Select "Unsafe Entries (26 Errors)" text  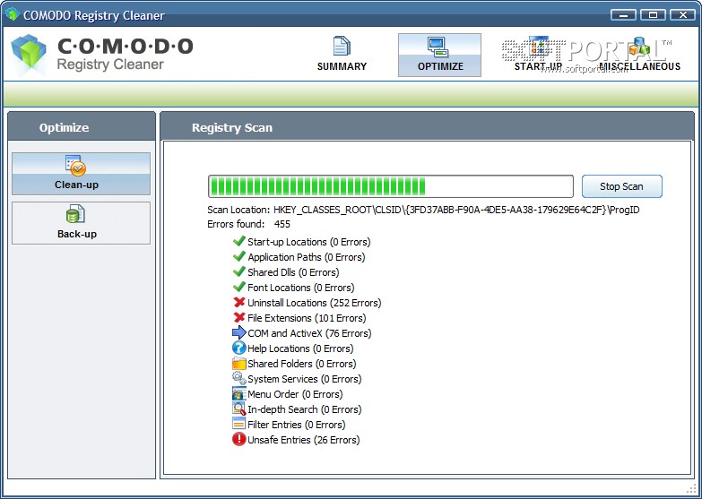click(x=304, y=440)
